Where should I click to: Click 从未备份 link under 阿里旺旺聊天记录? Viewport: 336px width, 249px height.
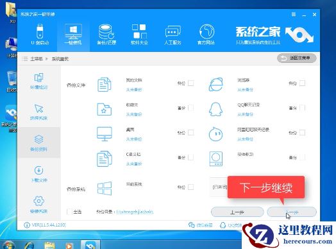(245, 139)
